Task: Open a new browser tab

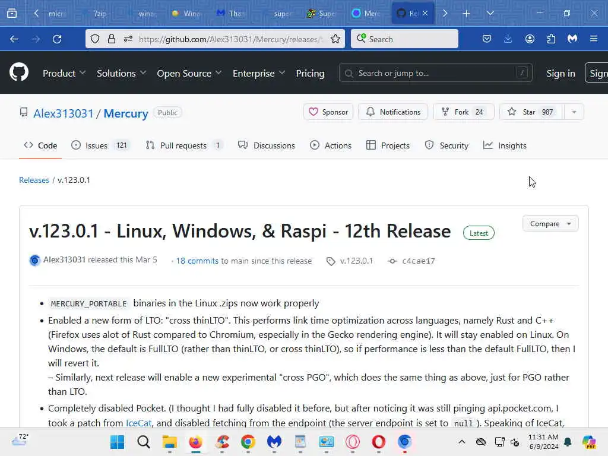Action: pyautogui.click(x=466, y=14)
